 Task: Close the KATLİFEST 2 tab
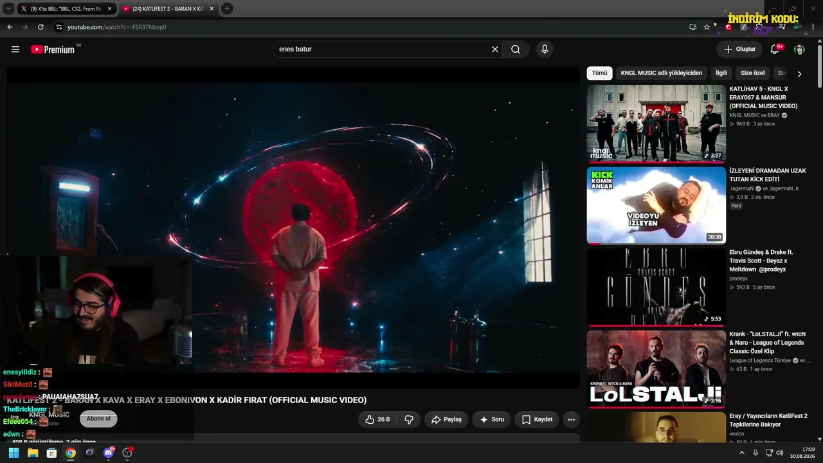pos(211,9)
